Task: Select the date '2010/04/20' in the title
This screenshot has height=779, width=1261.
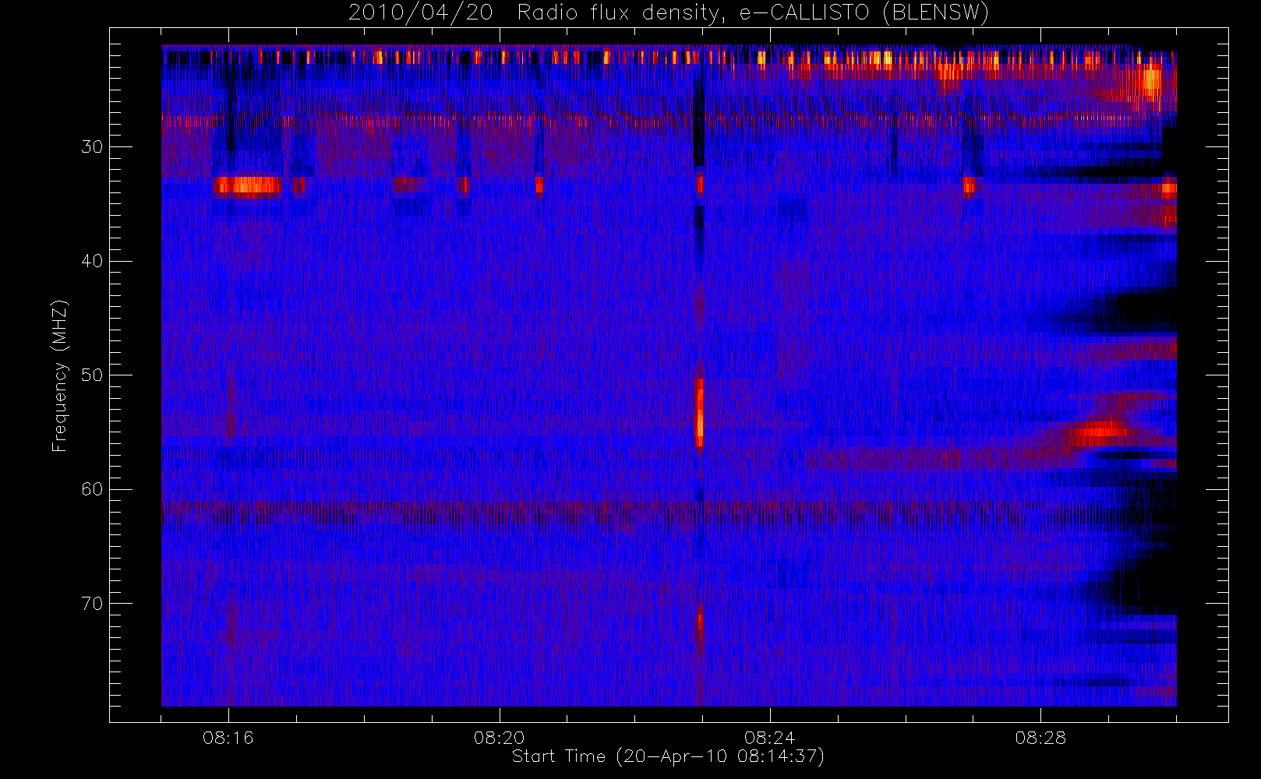Action: point(420,12)
